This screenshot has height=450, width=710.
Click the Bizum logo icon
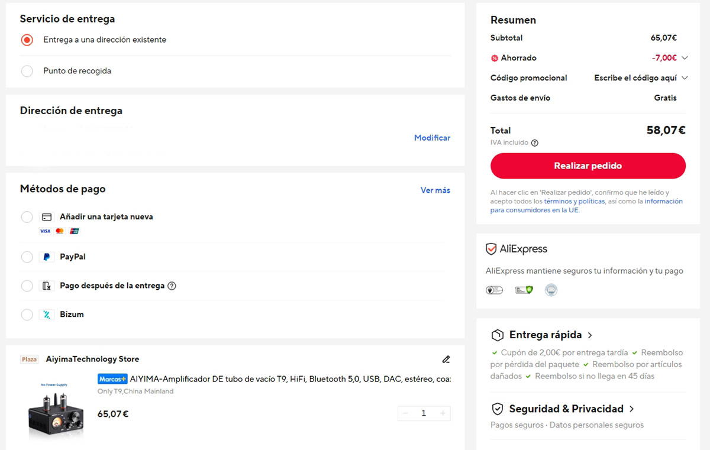pos(47,314)
